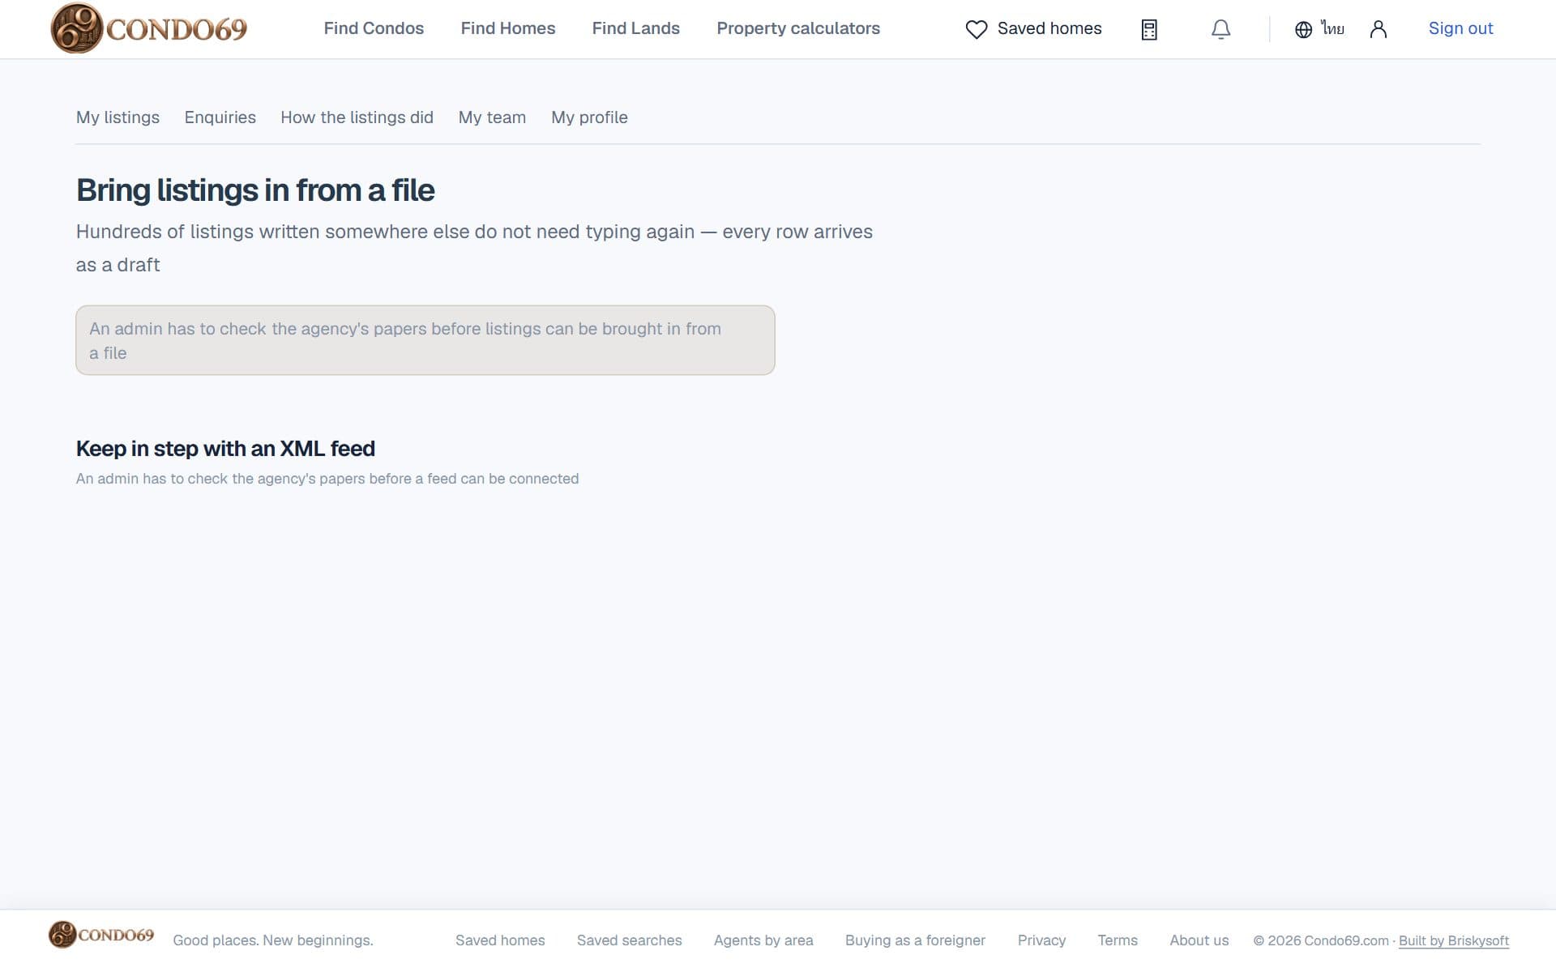Sign out of the account
The height and width of the screenshot is (972, 1556).
click(1460, 28)
